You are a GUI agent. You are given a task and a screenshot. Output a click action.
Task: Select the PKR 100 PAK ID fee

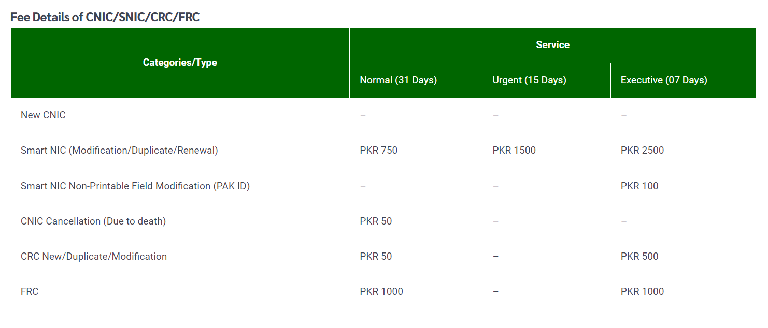point(639,186)
